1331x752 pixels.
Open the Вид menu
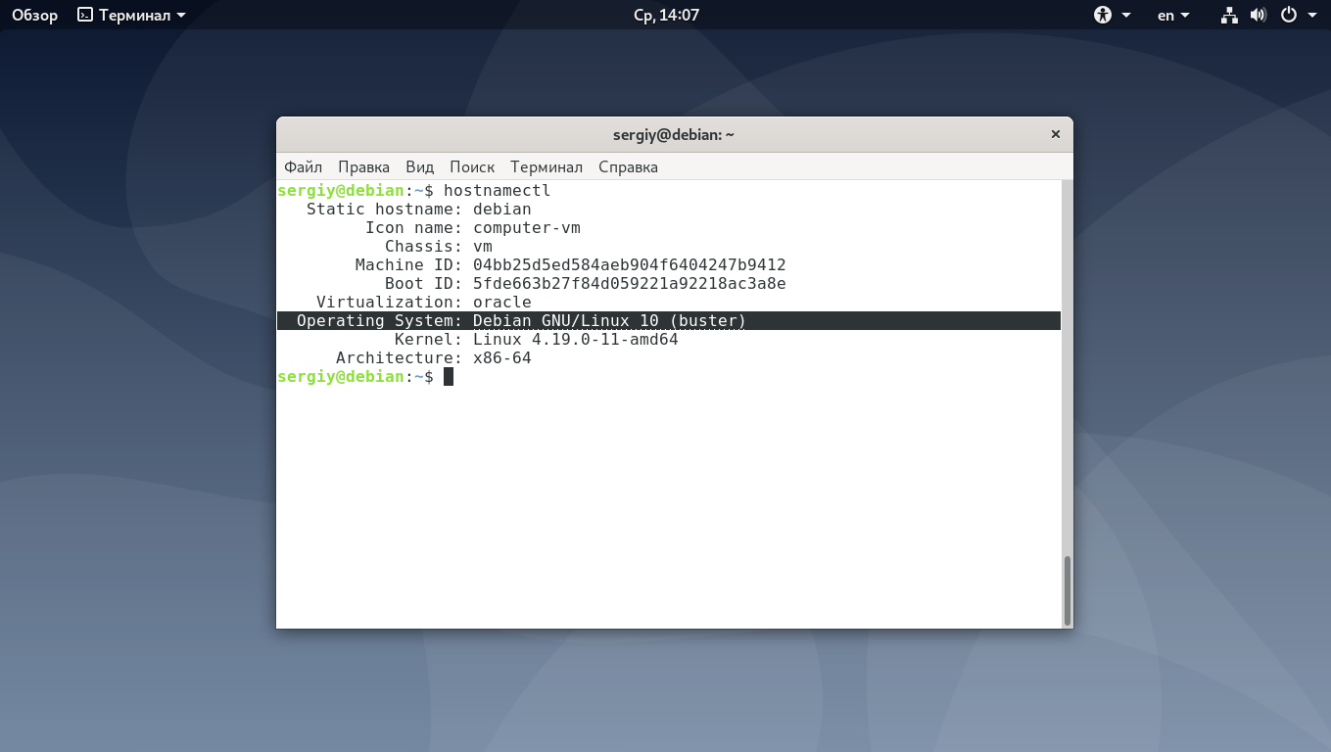pos(419,166)
